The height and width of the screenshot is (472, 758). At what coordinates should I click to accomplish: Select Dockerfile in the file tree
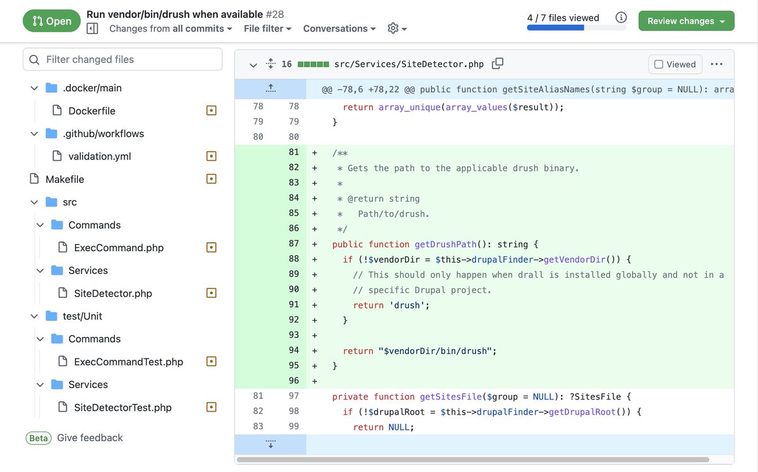[x=92, y=110]
